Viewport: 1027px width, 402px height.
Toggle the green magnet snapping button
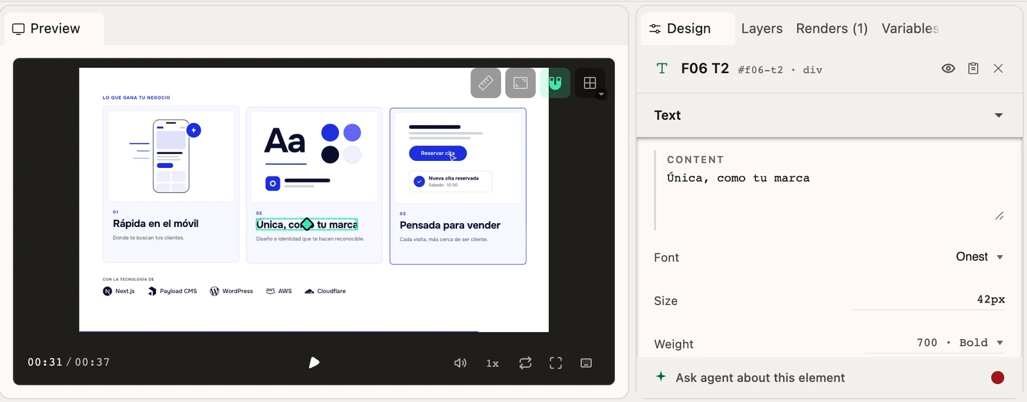555,83
